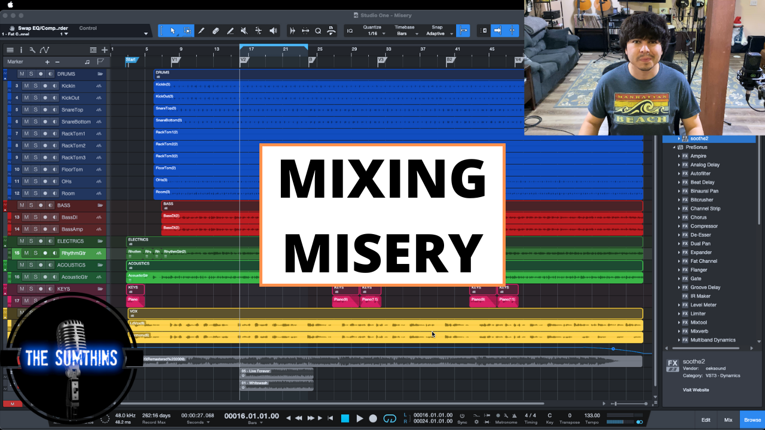Open wrench track options
Viewport: 765px width, 430px height.
pos(32,50)
